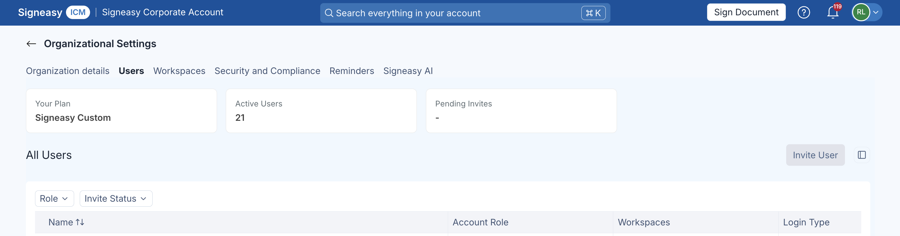This screenshot has width=900, height=236.
Task: Expand the Invite Status filter dropdown
Action: pyautogui.click(x=116, y=198)
